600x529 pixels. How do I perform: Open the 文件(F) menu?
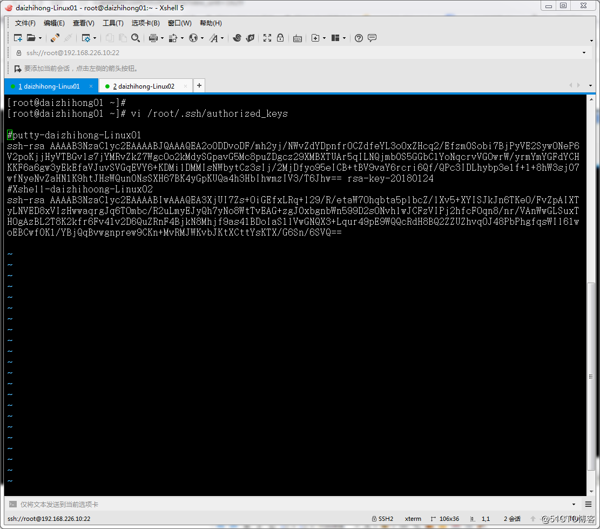(x=25, y=23)
